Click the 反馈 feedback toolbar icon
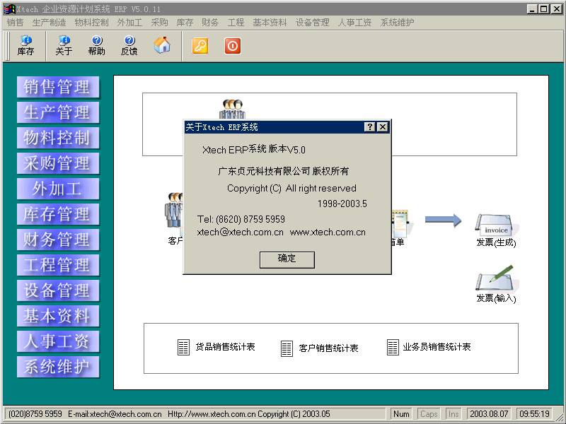This screenshot has width=566, height=424. coord(129,46)
